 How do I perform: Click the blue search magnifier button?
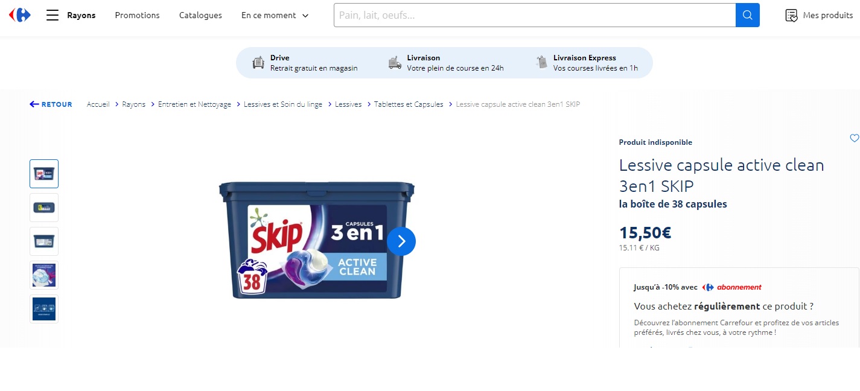click(x=747, y=15)
